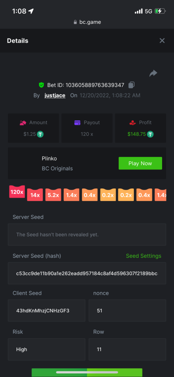Open justjace user profile link
This screenshot has height=377, width=174.
coord(55,95)
